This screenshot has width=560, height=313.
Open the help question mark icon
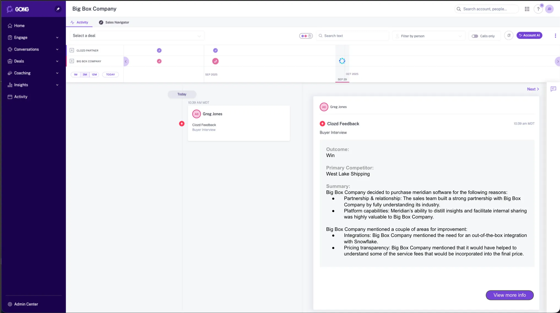(538, 9)
